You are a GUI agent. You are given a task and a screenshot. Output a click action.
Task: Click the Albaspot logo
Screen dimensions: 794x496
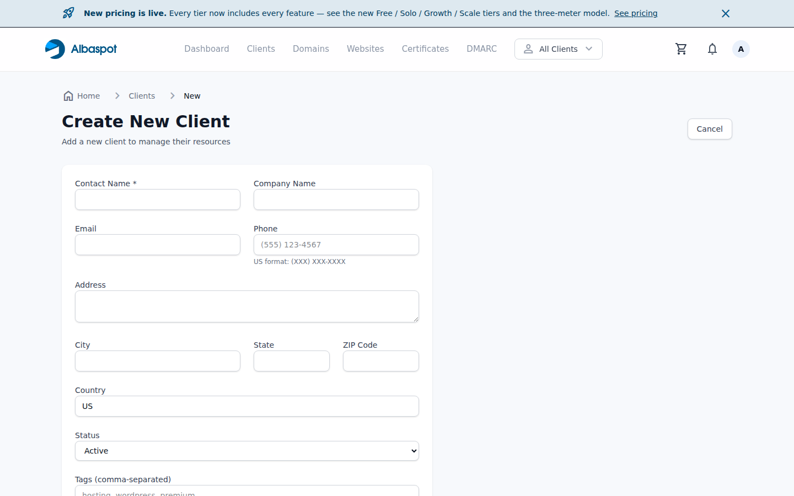tap(81, 49)
